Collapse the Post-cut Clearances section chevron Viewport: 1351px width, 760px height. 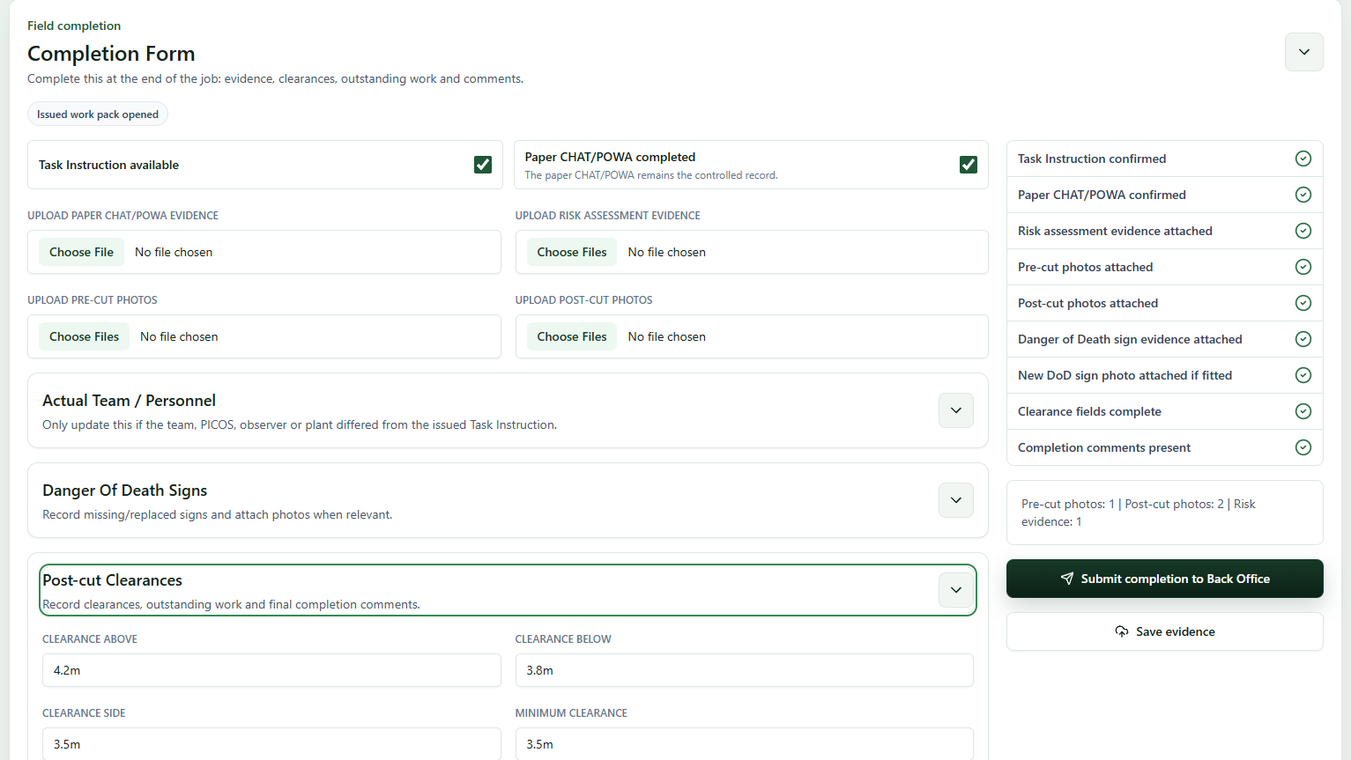click(956, 590)
